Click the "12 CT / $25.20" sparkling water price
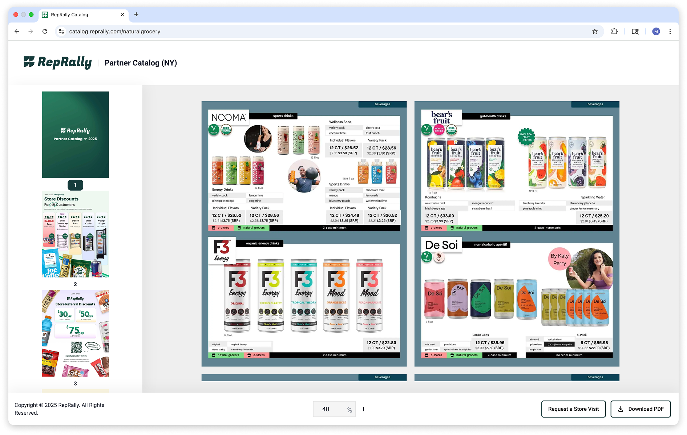This screenshot has height=435, width=687. [594, 216]
